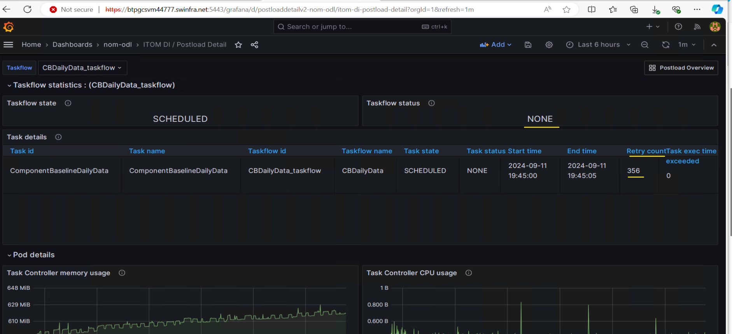Save the dashboard using the disk icon

(x=528, y=45)
